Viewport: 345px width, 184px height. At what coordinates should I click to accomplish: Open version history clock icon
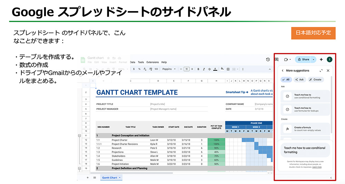(268, 59)
